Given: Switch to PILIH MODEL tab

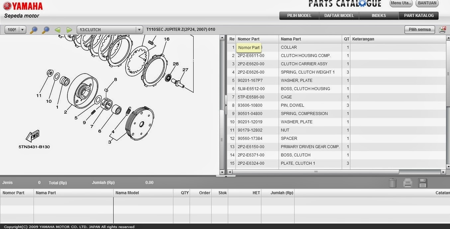Looking at the screenshot, I should [299, 16].
